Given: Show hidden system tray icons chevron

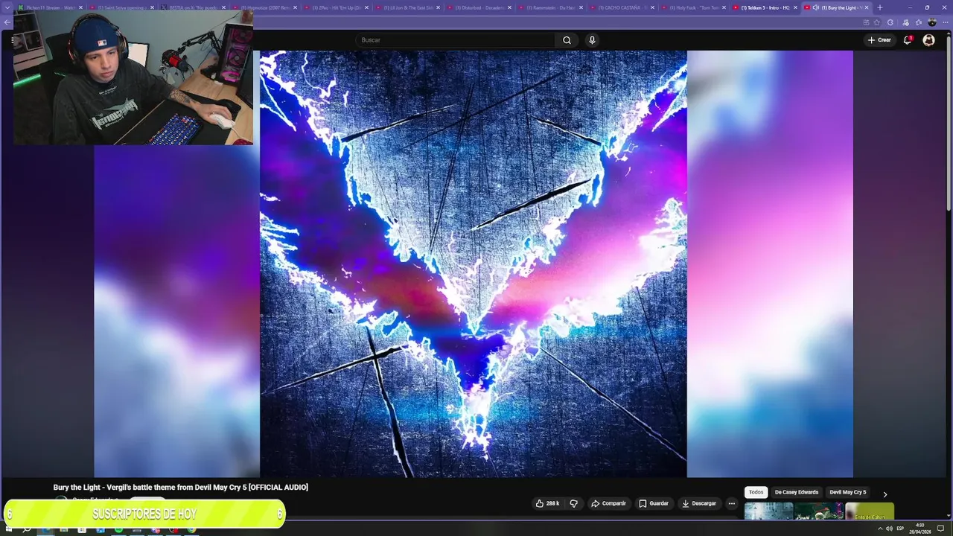Looking at the screenshot, I should [x=880, y=529].
